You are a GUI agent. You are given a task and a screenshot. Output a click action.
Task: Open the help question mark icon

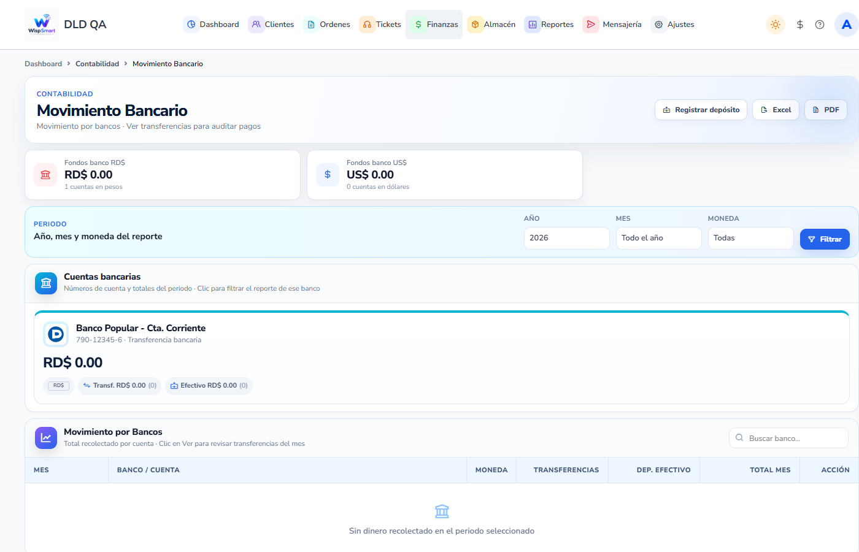(x=820, y=25)
